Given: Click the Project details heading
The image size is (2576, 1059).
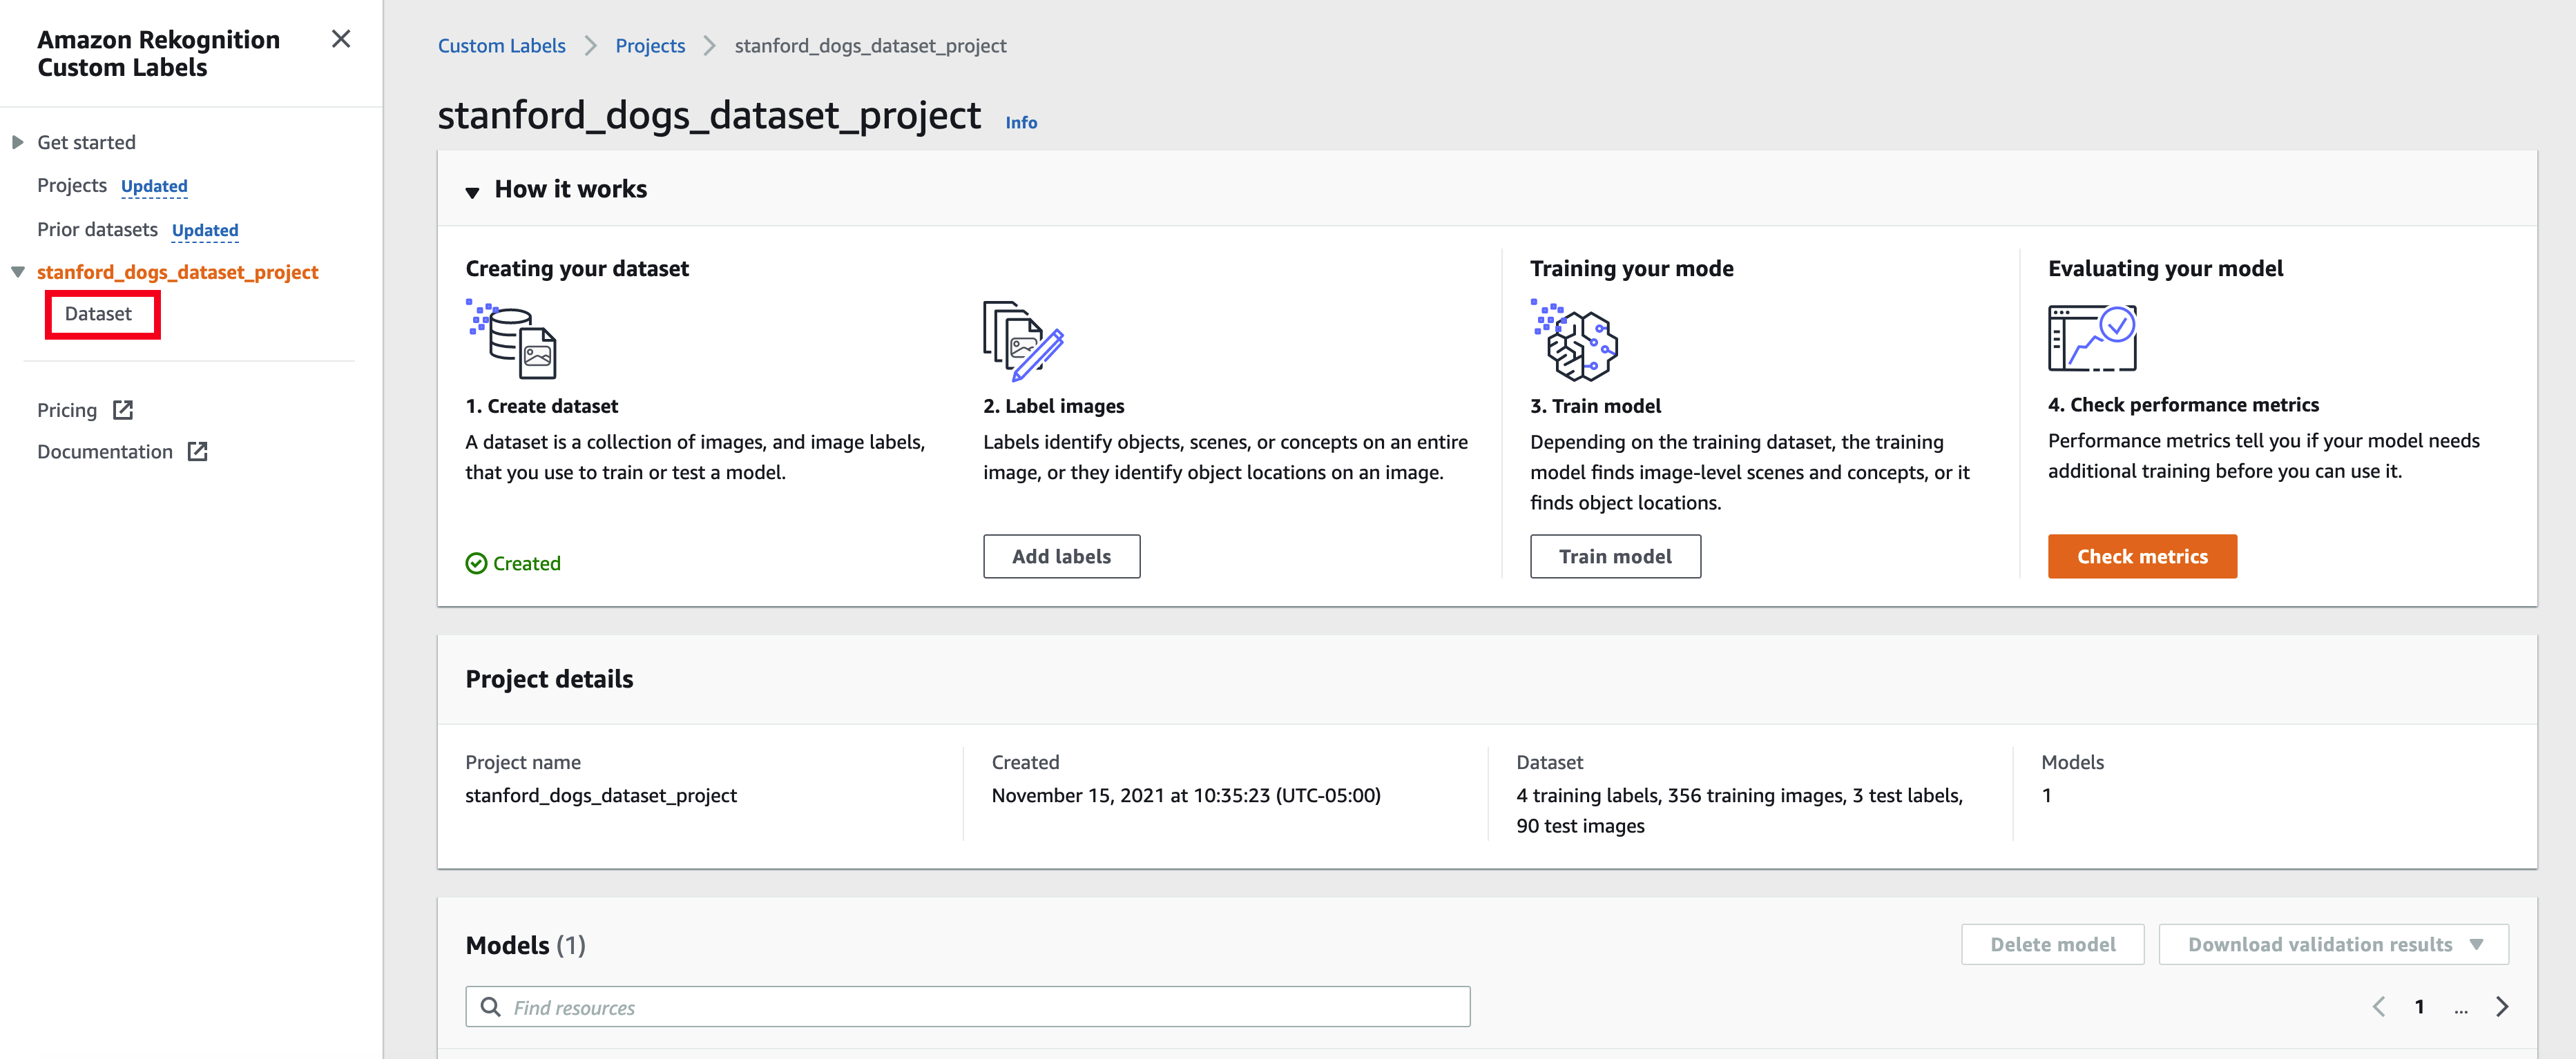Looking at the screenshot, I should (x=549, y=678).
